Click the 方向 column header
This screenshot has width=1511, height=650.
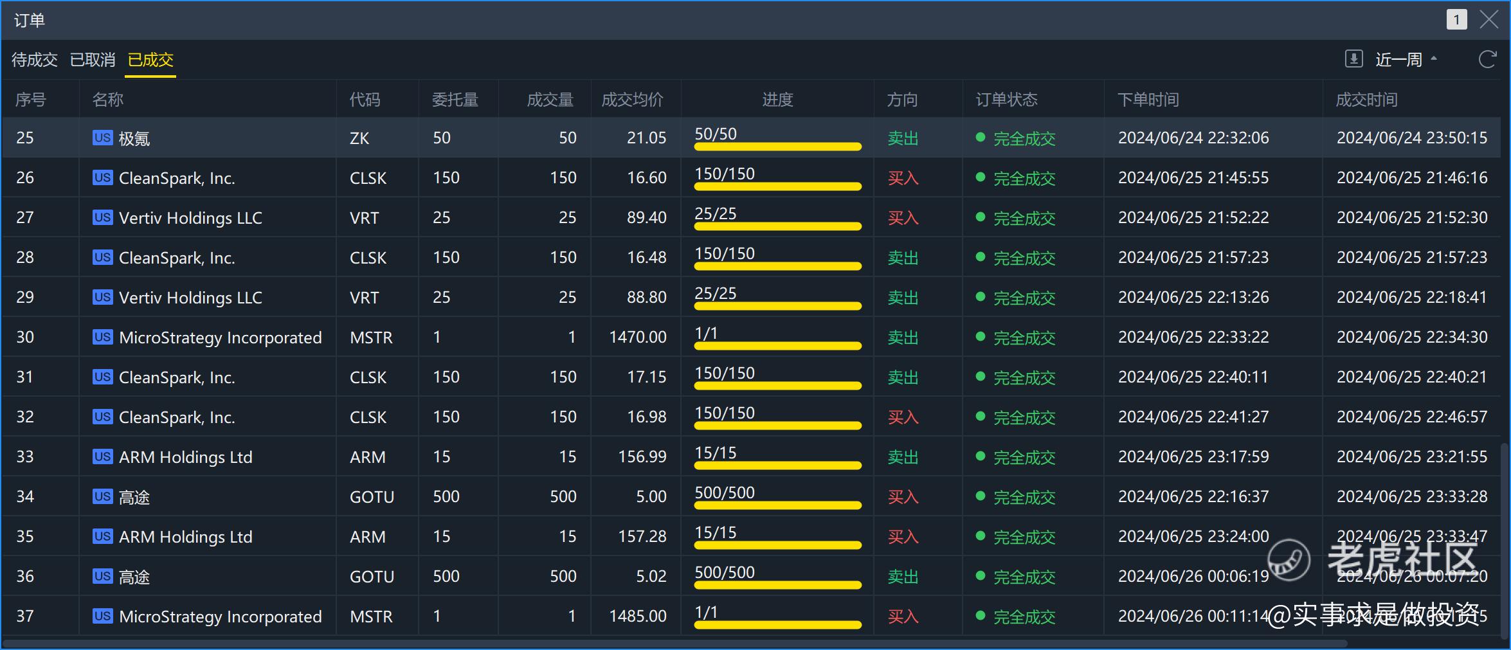(x=902, y=100)
